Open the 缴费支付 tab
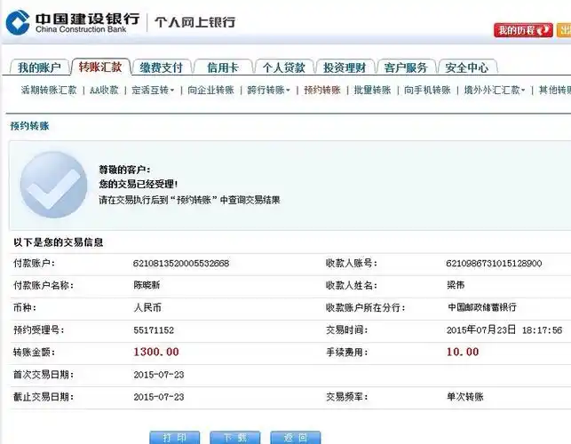The height and width of the screenshot is (444, 571). tap(162, 67)
